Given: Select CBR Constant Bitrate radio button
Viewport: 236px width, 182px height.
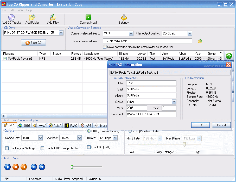Looking at the screenshot, I should click(89, 131).
